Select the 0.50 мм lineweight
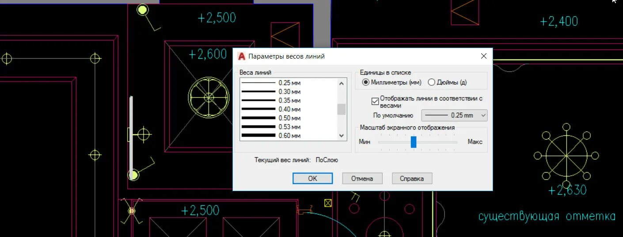The image size is (623, 237). pyautogui.click(x=288, y=118)
